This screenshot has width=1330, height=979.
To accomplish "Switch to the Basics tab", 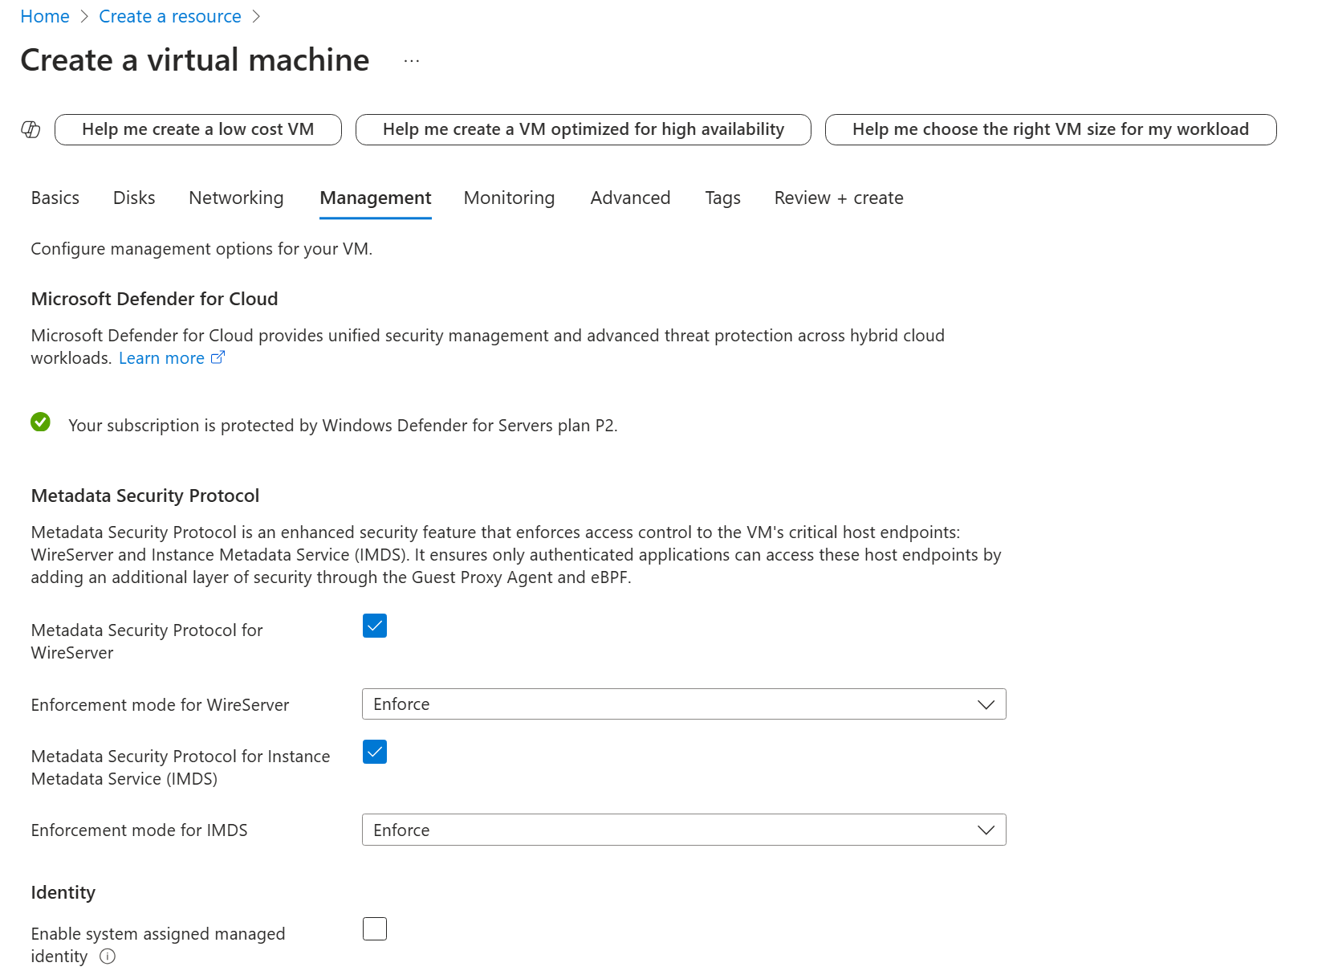I will tap(54, 198).
